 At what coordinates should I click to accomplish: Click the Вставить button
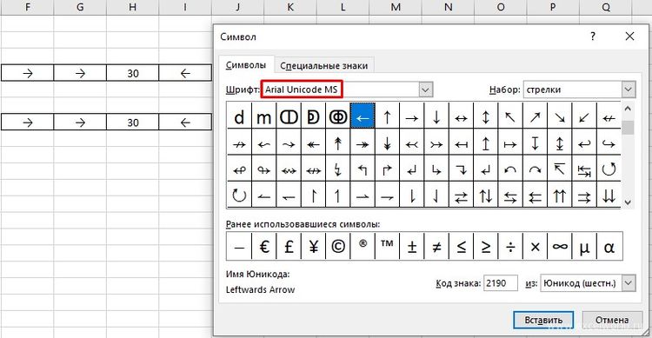543,320
